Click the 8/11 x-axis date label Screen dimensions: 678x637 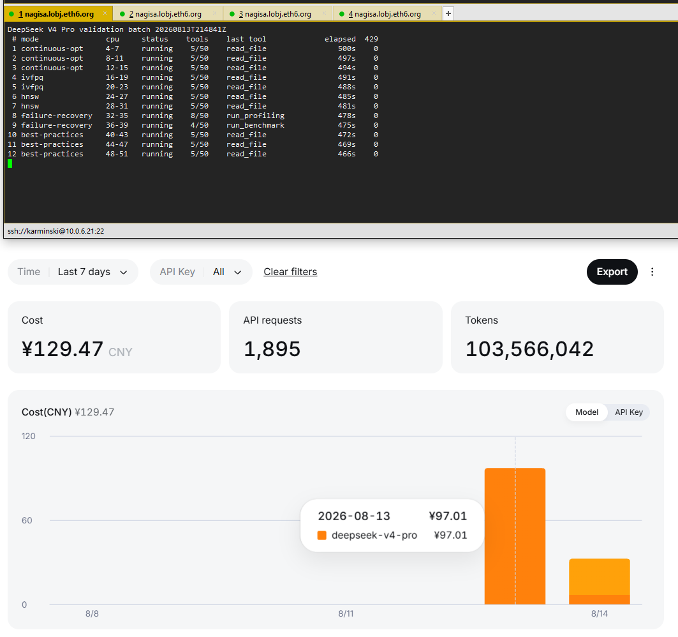346,613
